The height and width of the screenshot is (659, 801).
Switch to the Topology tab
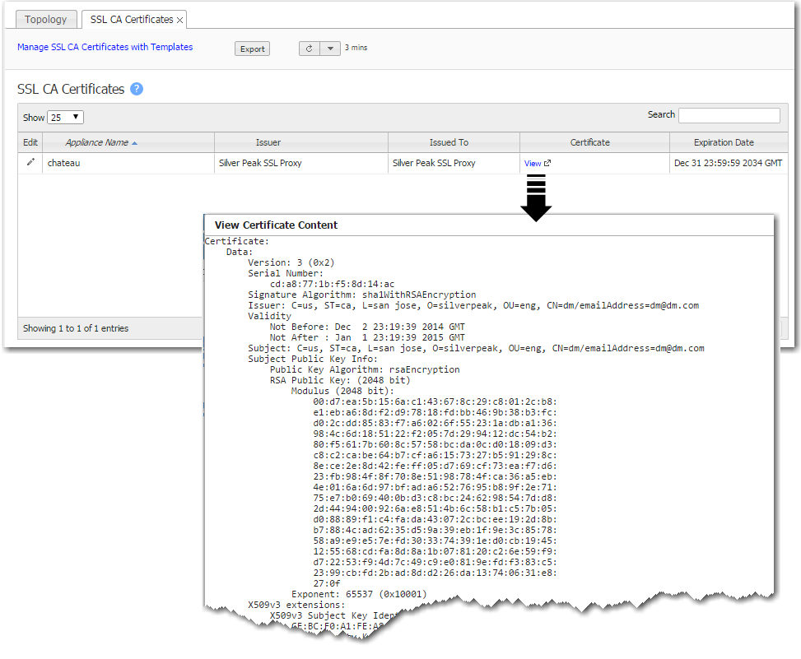(x=45, y=20)
